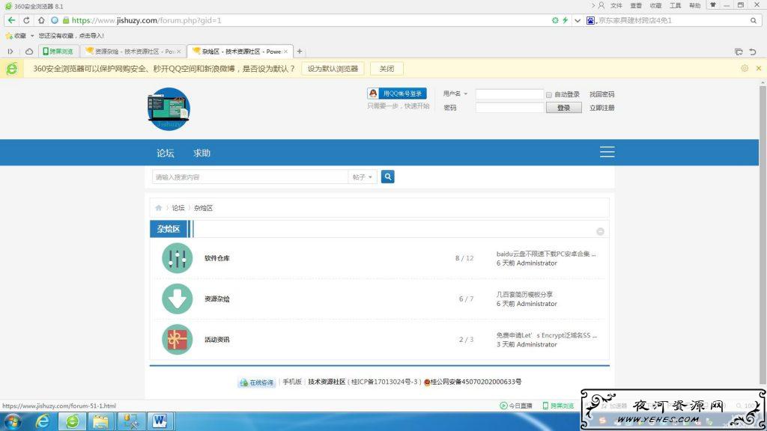Open the 帖子 search type dropdown
767x431 pixels.
pos(363,177)
